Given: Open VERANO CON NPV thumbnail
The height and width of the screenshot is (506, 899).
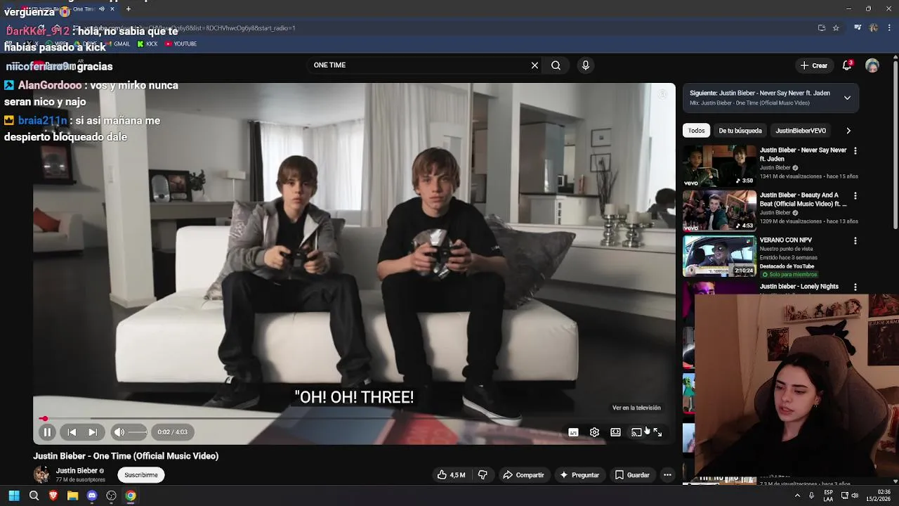Looking at the screenshot, I should [x=720, y=256].
